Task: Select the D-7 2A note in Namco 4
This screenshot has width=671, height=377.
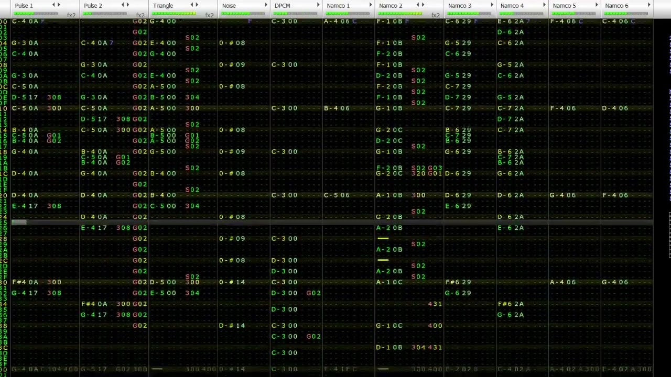Action: (x=511, y=119)
